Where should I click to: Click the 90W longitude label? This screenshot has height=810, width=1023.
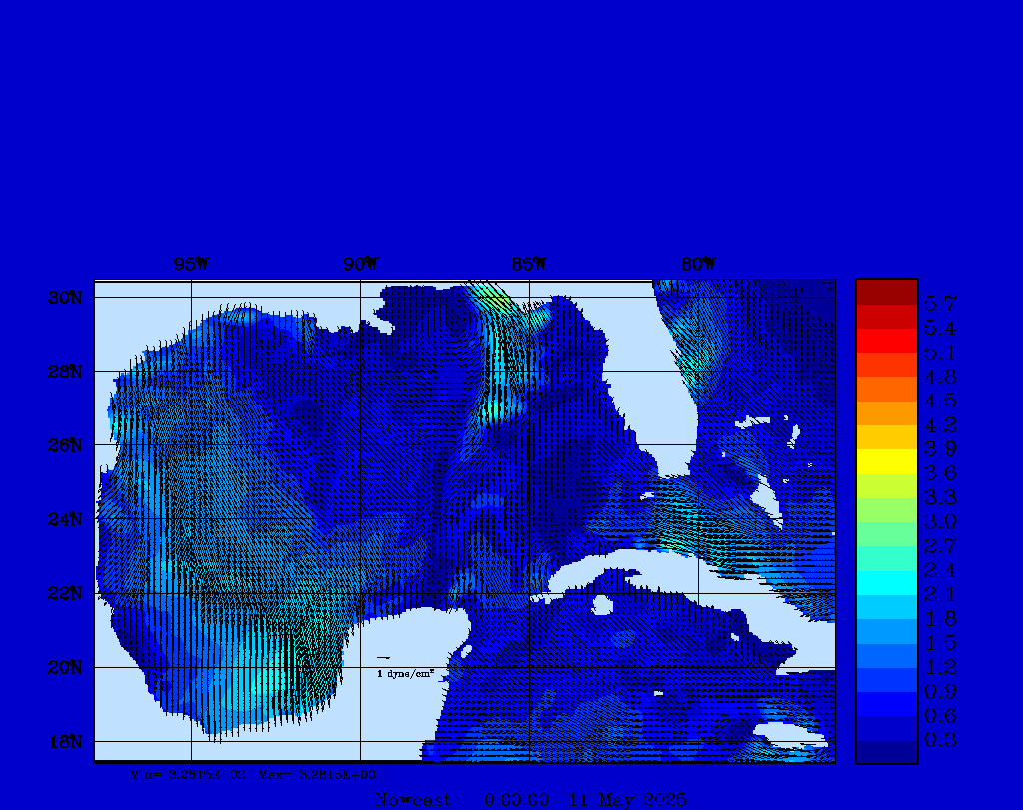click(x=360, y=265)
